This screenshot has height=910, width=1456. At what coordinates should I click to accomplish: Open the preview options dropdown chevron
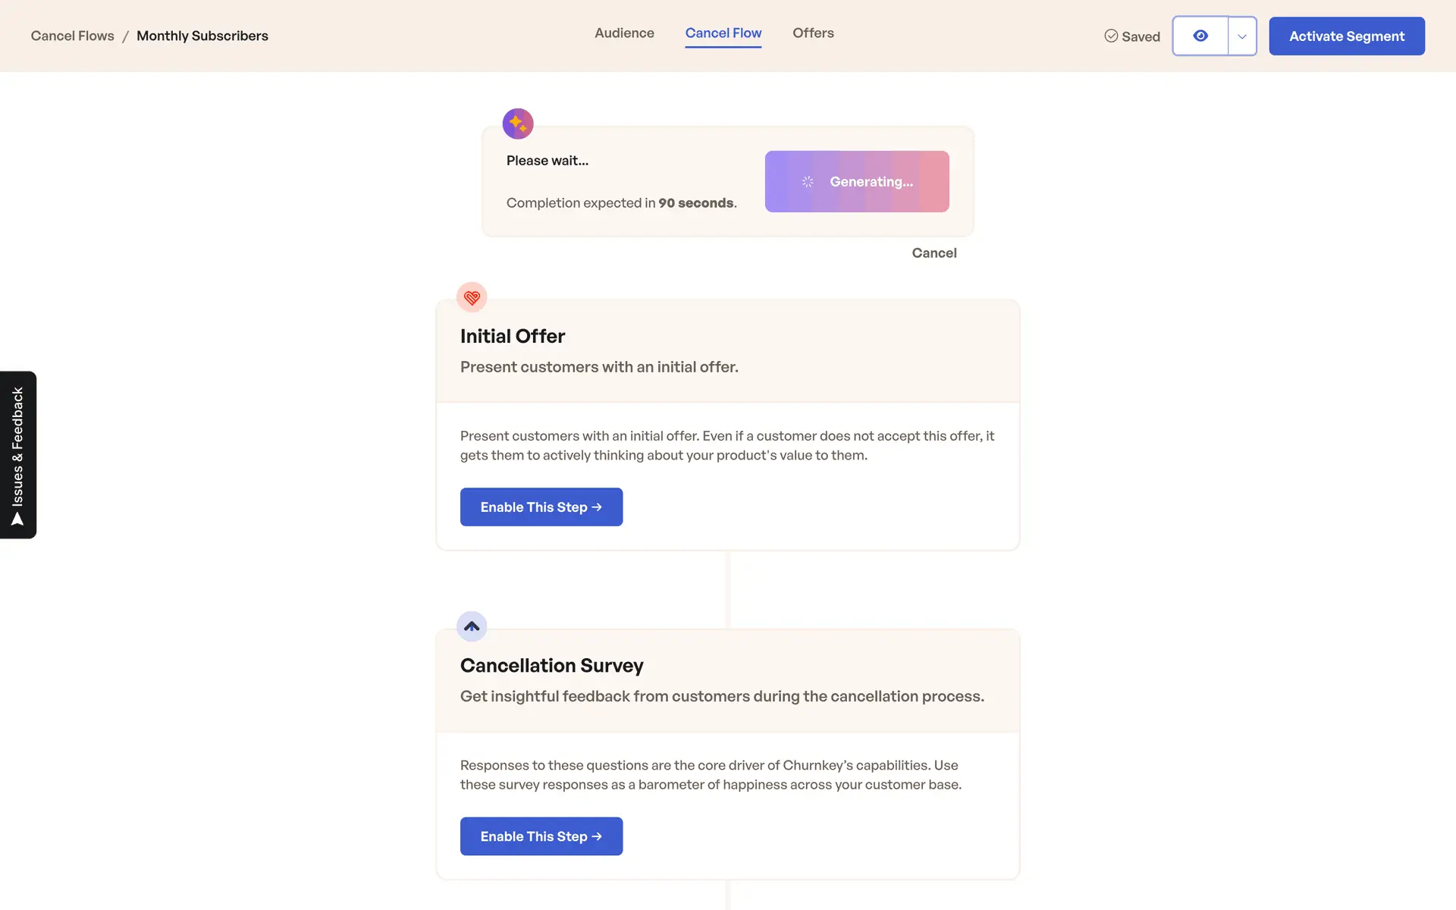pyautogui.click(x=1242, y=36)
